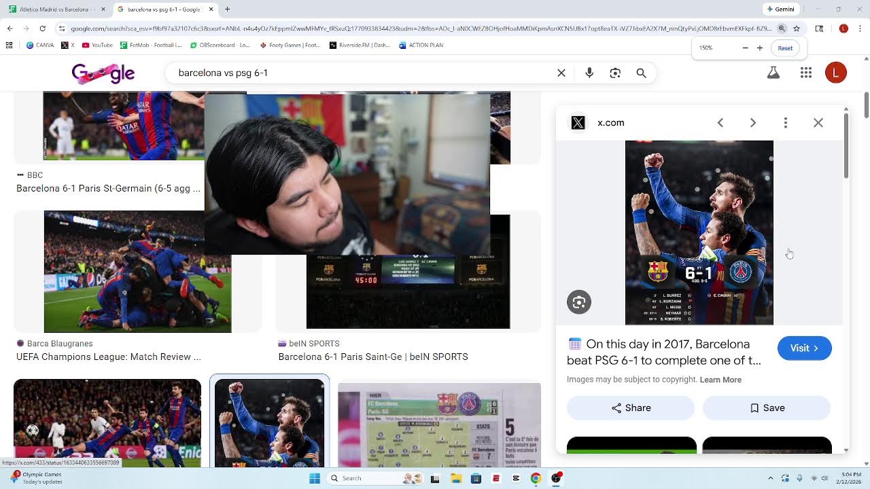The height and width of the screenshot is (489, 870).
Task: Bookmark this page with star icon
Action: [796, 29]
